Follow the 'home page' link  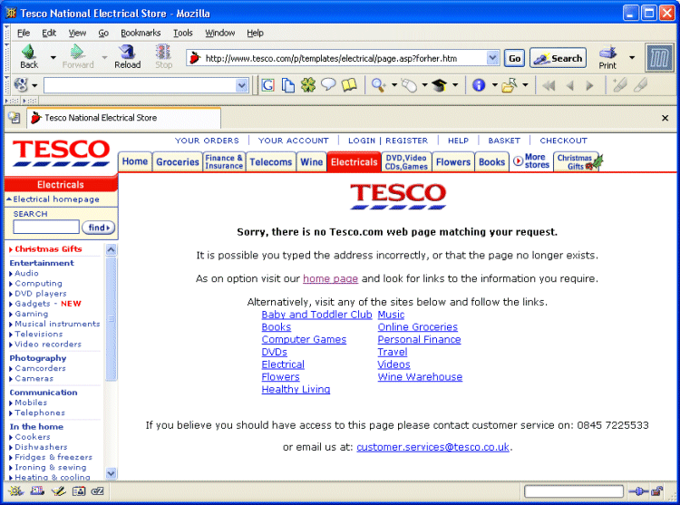point(330,278)
